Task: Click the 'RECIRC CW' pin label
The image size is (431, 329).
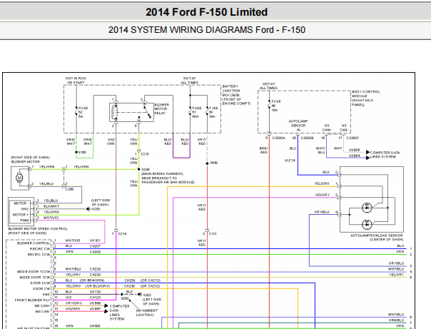Action: point(40,249)
